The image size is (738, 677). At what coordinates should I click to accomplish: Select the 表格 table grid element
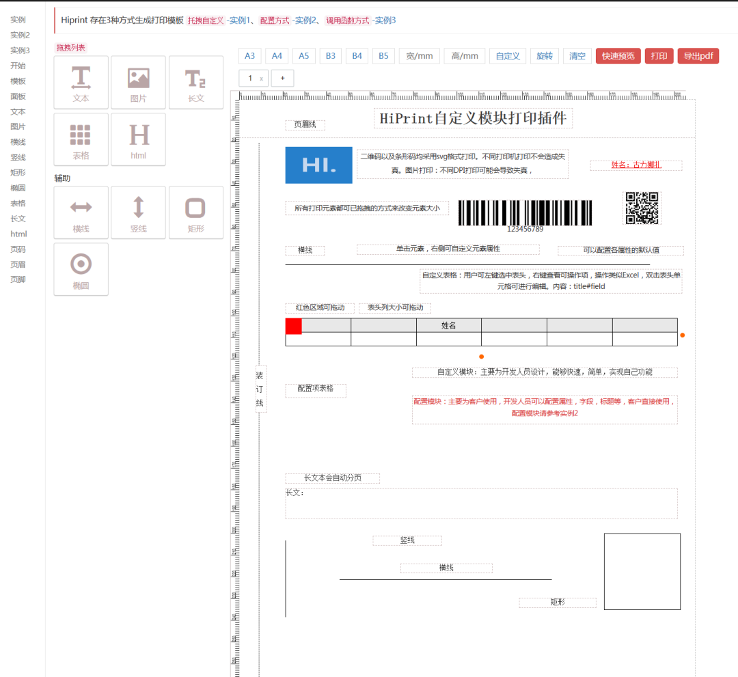[x=81, y=139]
